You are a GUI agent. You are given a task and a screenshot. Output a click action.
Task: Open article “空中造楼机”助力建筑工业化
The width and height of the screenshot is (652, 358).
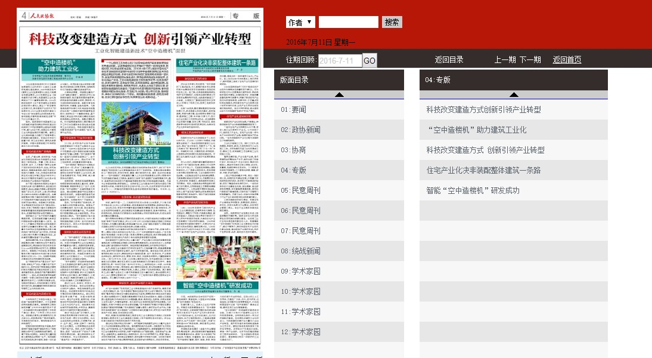pyautogui.click(x=476, y=130)
